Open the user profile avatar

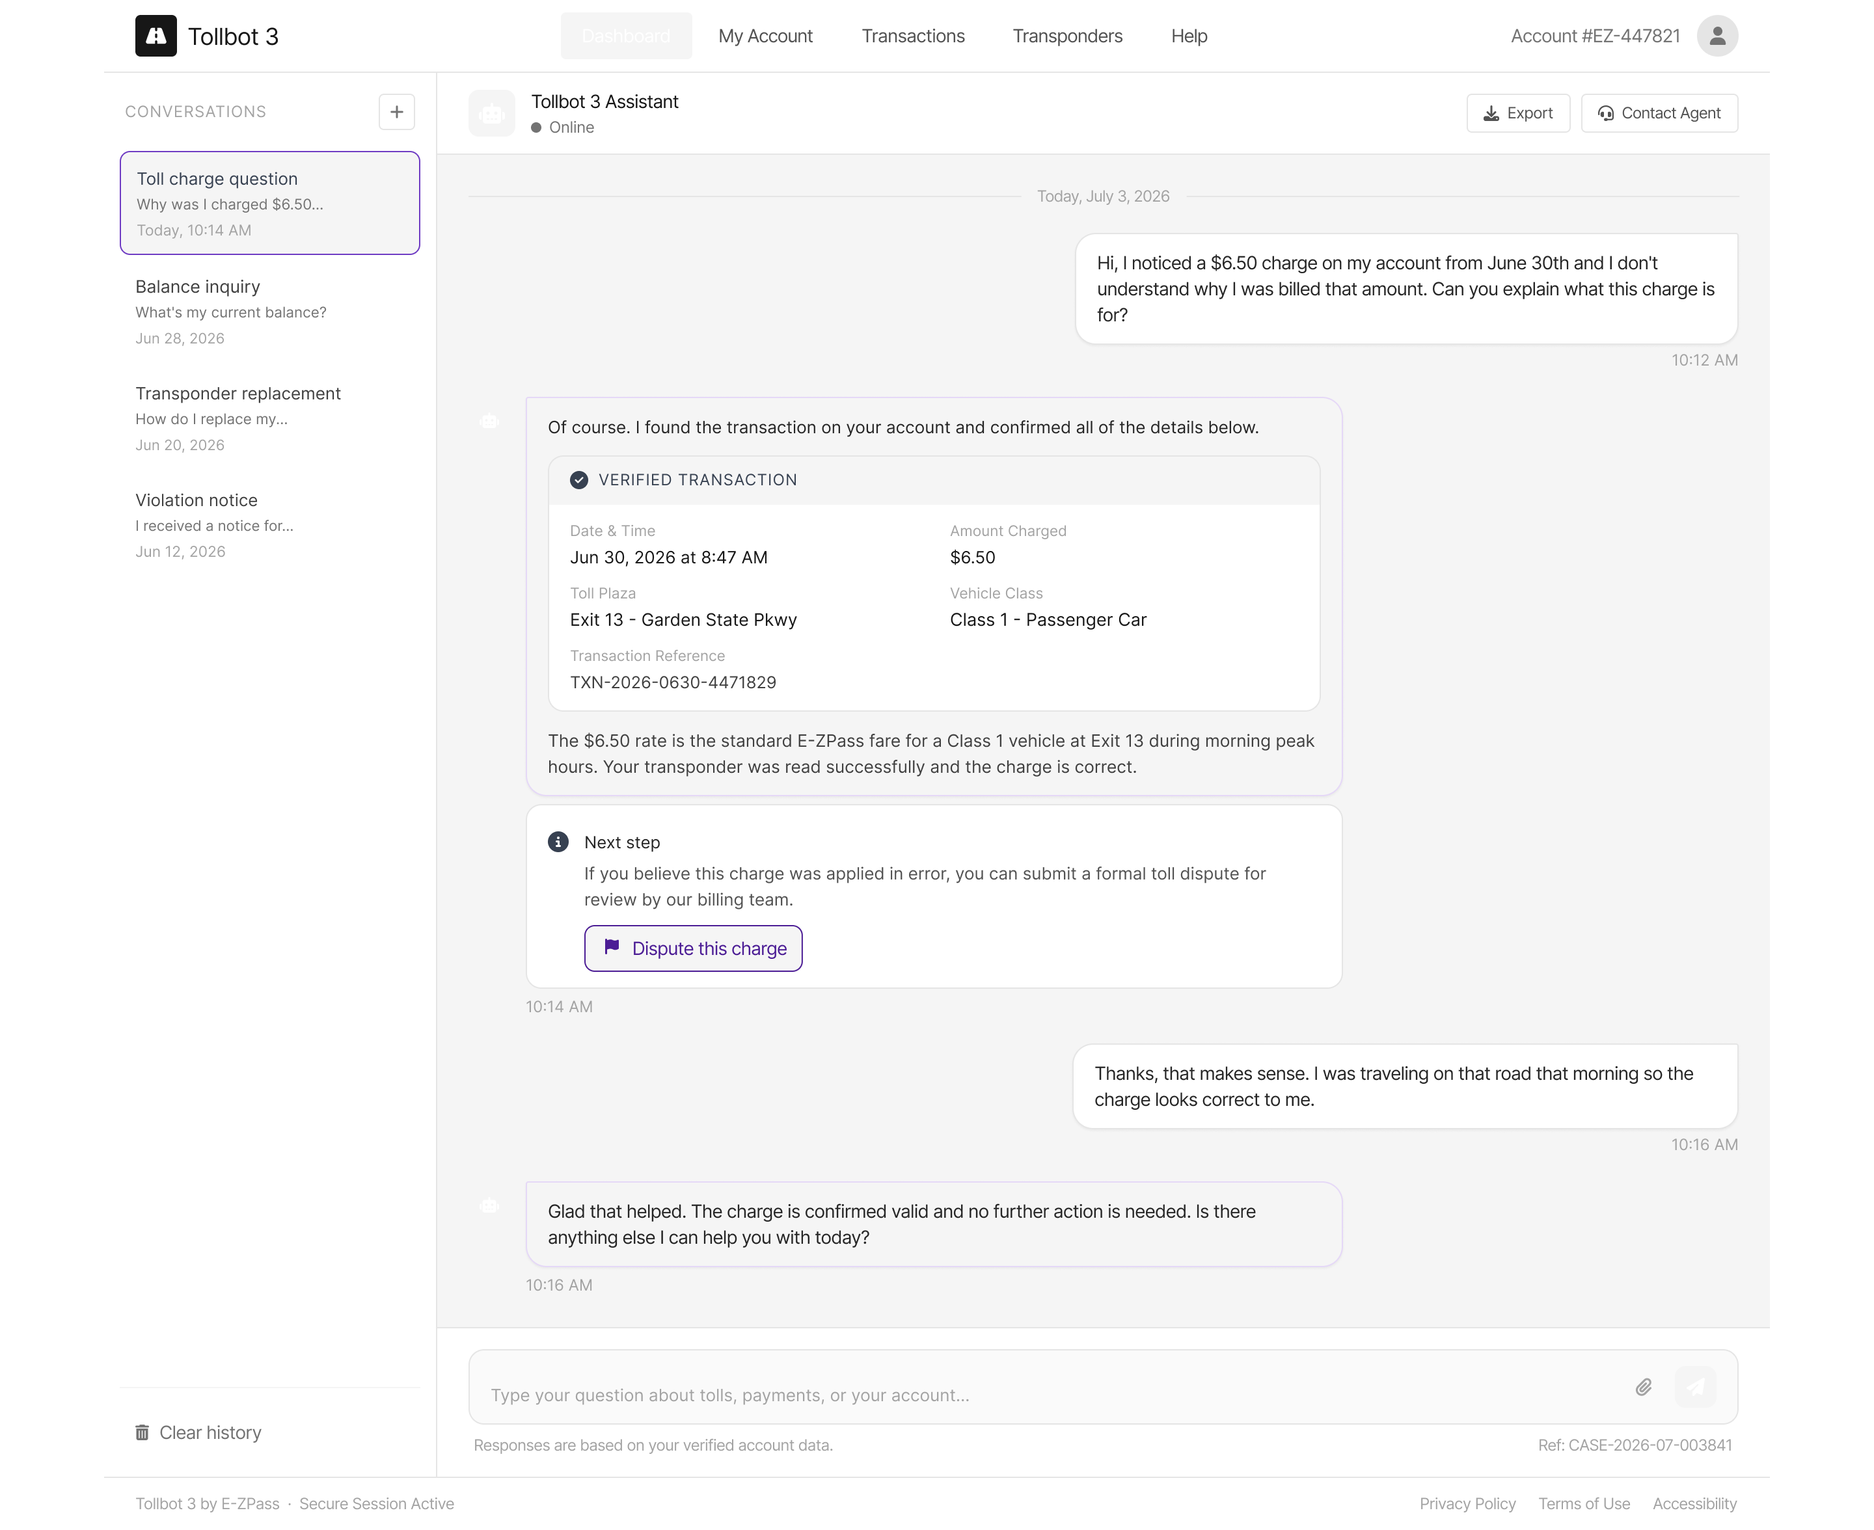(x=1717, y=36)
